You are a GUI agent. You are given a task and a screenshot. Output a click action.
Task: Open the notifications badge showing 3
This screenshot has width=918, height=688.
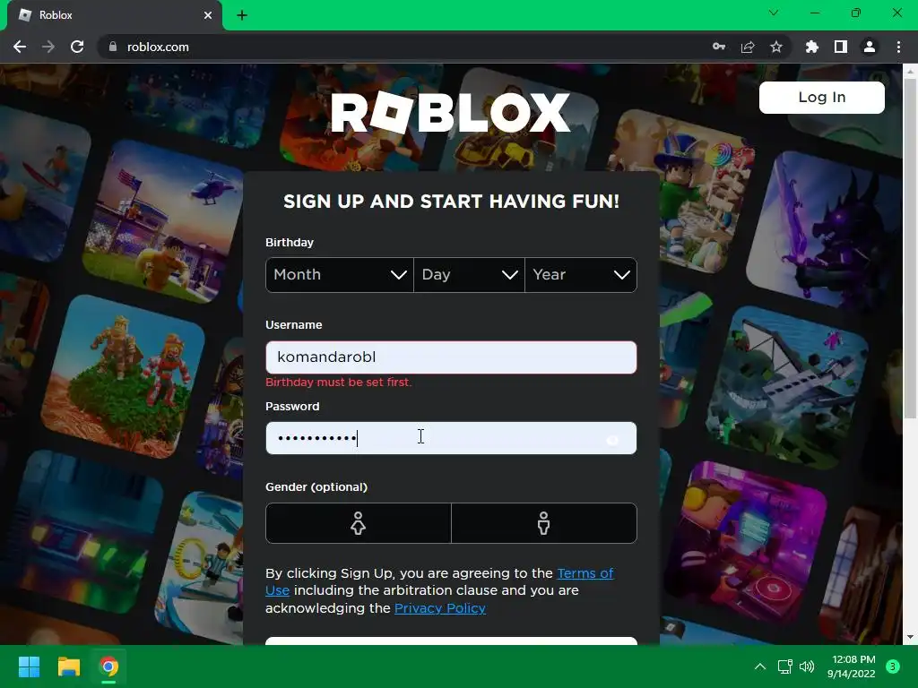(x=892, y=666)
